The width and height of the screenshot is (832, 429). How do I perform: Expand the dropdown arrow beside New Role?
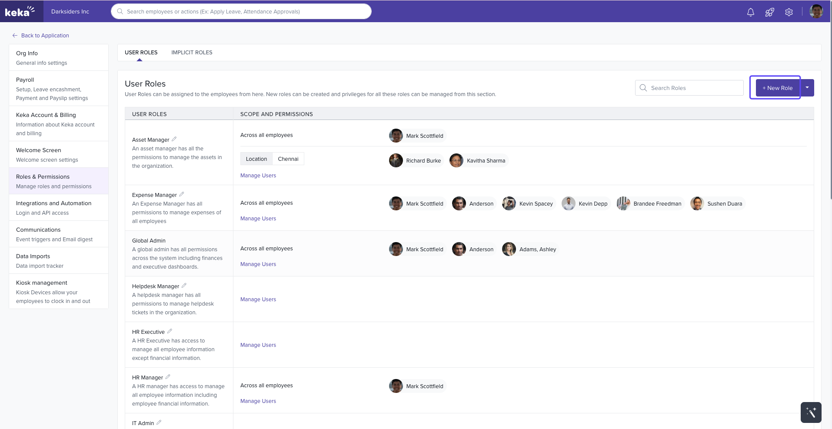click(x=807, y=88)
